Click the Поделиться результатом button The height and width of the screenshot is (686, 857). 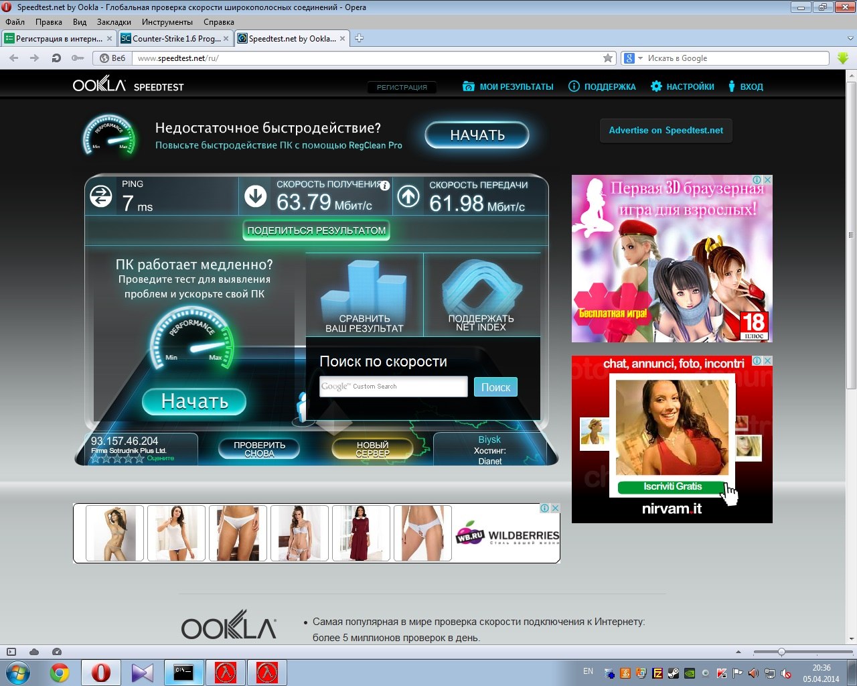(316, 230)
